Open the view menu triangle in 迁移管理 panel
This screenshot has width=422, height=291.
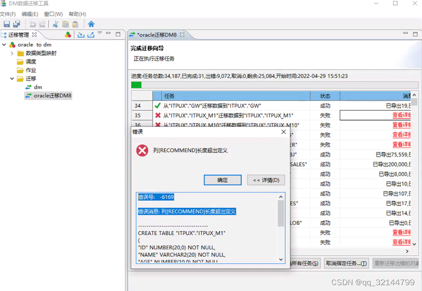point(100,33)
